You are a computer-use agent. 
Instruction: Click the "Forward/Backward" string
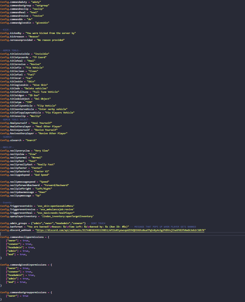click(56, 186)
